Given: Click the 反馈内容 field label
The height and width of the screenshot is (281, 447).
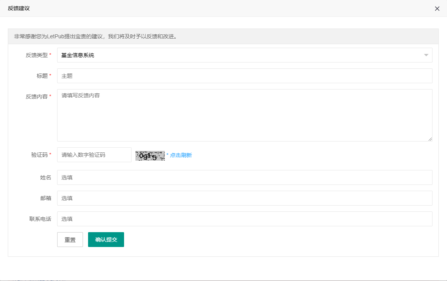Looking at the screenshot, I should [36, 97].
